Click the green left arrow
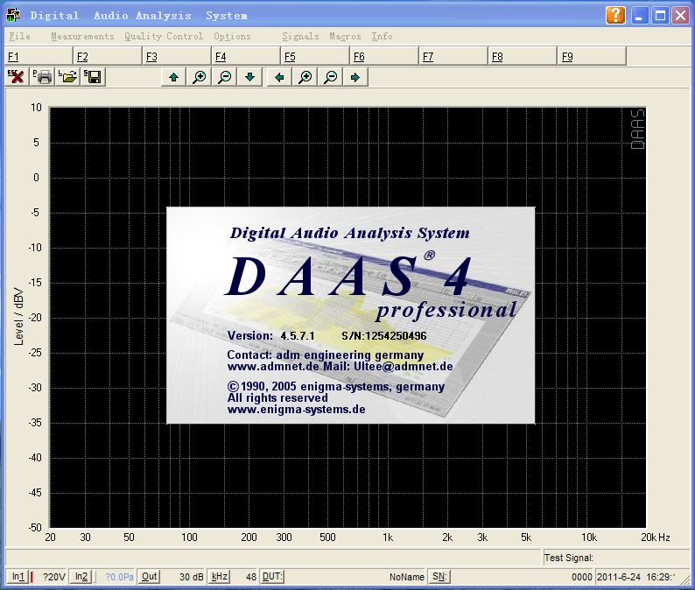Image resolution: width=695 pixels, height=590 pixels. point(280,77)
